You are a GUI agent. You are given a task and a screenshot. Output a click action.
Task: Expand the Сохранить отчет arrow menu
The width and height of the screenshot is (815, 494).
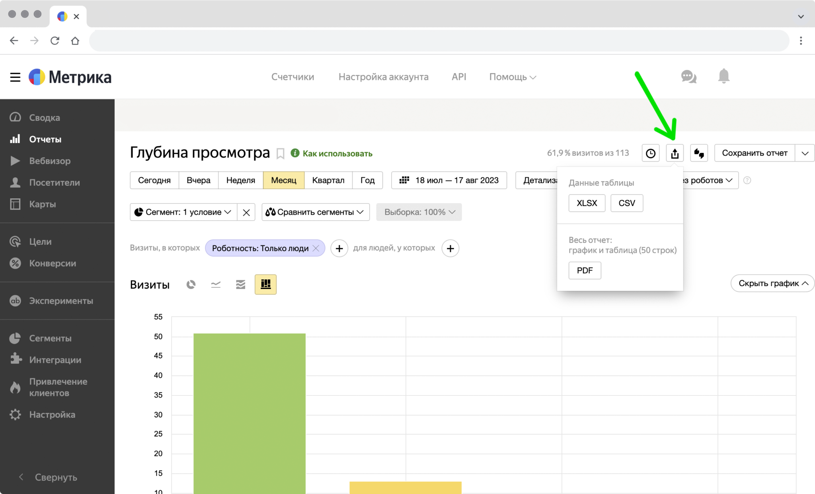805,153
